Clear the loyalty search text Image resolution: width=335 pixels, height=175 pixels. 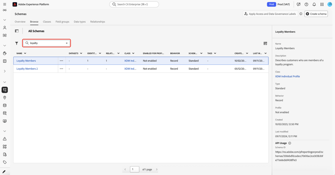point(67,43)
